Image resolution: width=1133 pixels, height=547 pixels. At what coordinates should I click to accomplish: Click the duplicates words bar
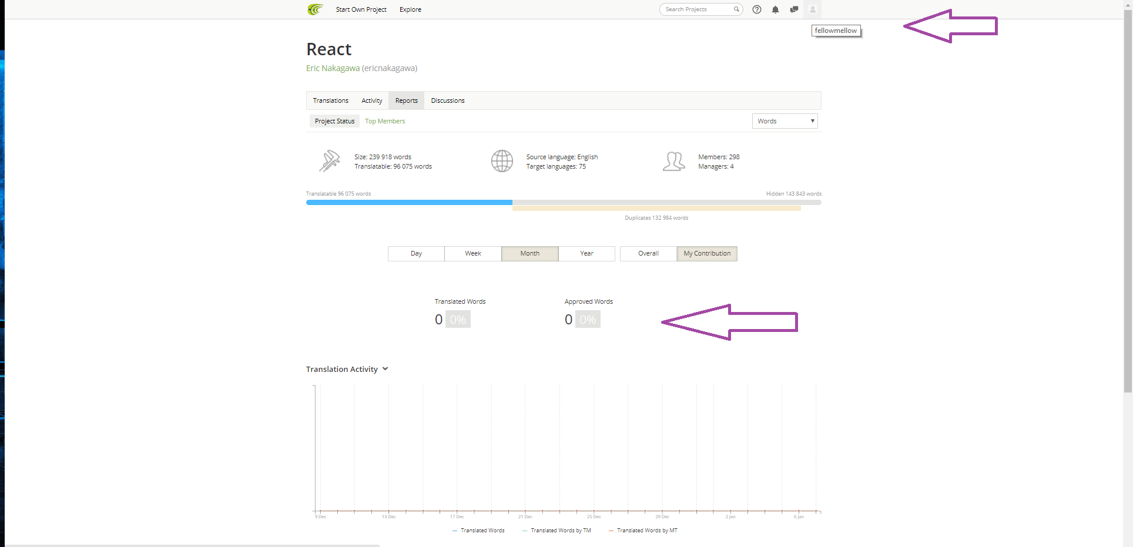pyautogui.click(x=656, y=208)
